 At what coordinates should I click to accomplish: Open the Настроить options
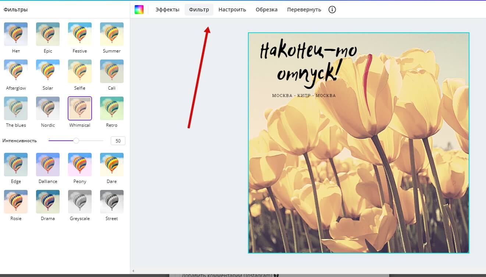[x=232, y=10]
